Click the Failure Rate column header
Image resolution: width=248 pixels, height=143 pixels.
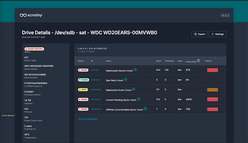click(191, 62)
